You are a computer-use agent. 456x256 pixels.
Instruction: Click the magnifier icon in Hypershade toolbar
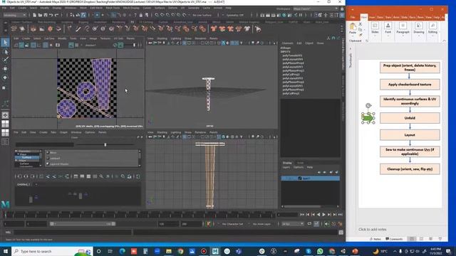tap(101, 176)
